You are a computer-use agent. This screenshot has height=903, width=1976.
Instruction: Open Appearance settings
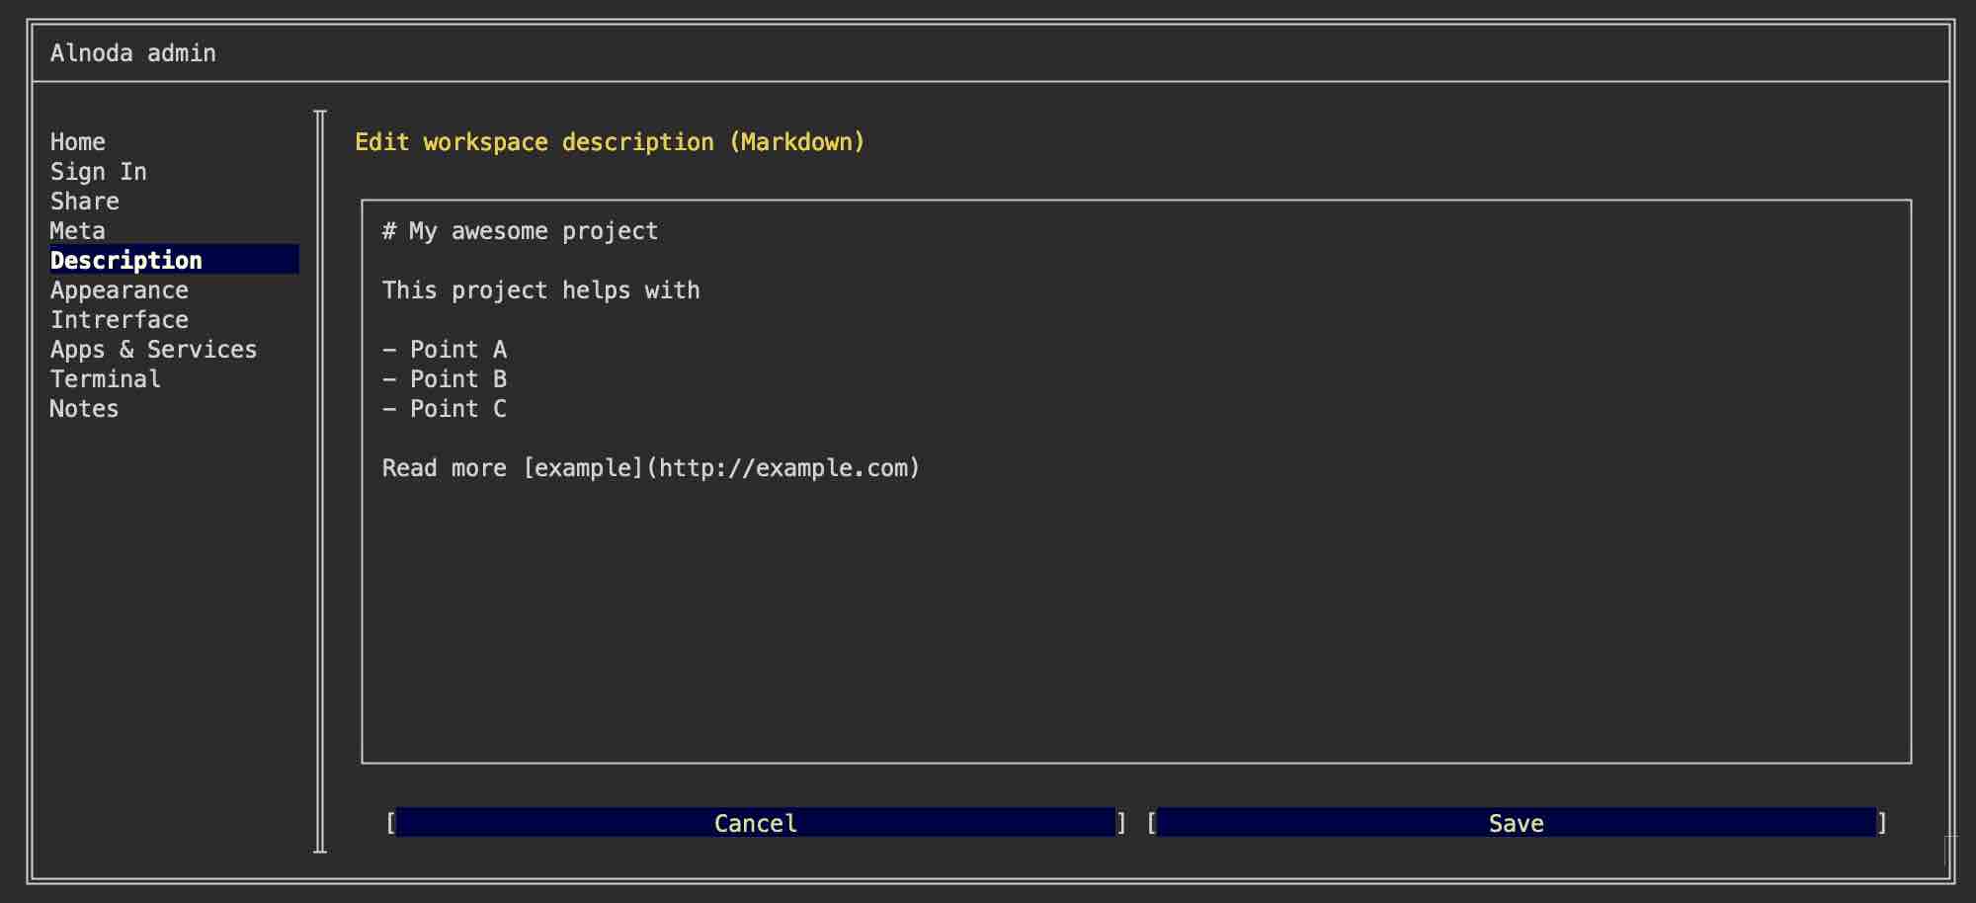tap(120, 290)
